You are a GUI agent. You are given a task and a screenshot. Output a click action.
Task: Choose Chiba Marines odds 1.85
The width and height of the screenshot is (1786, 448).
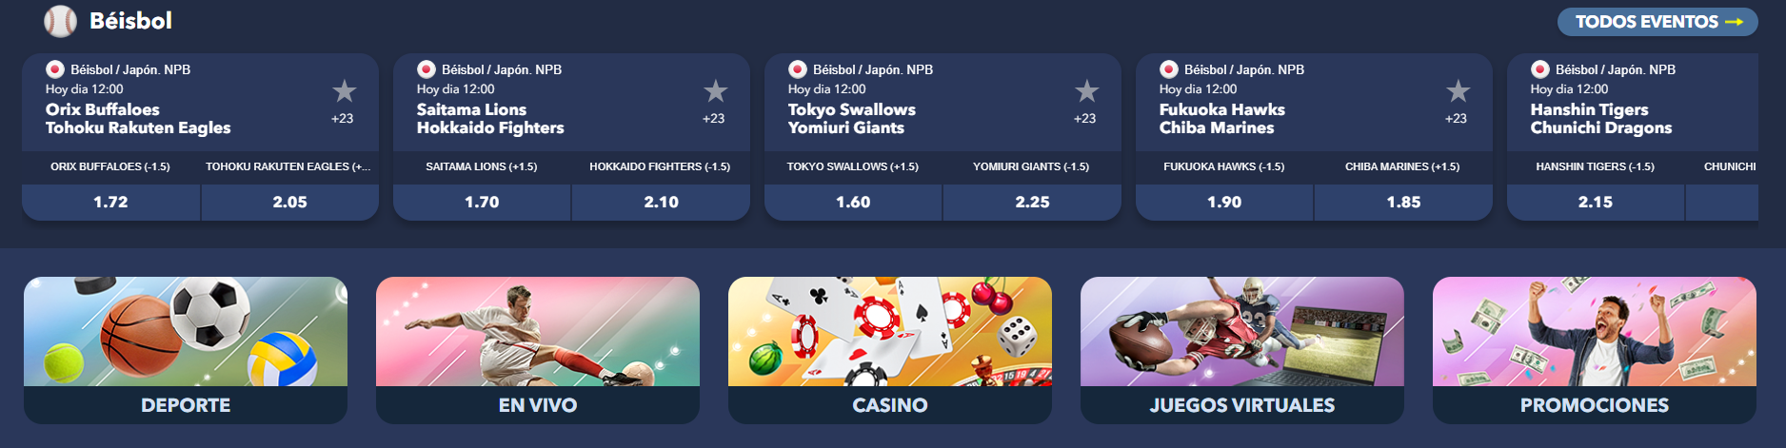coord(1403,202)
